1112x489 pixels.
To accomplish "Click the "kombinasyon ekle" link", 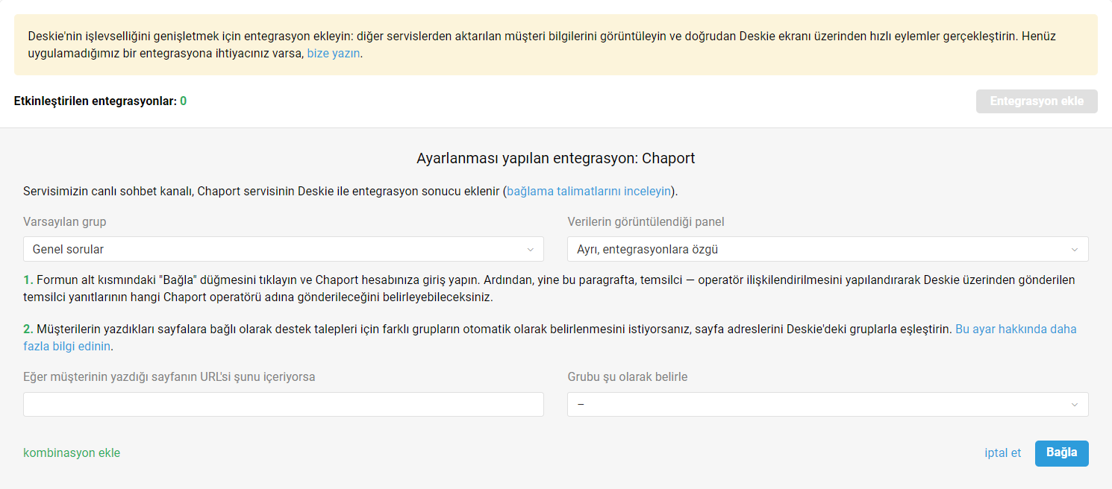I will [72, 452].
